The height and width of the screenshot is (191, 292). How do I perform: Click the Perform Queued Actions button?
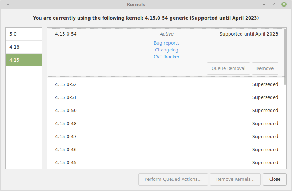pyautogui.click(x=173, y=179)
